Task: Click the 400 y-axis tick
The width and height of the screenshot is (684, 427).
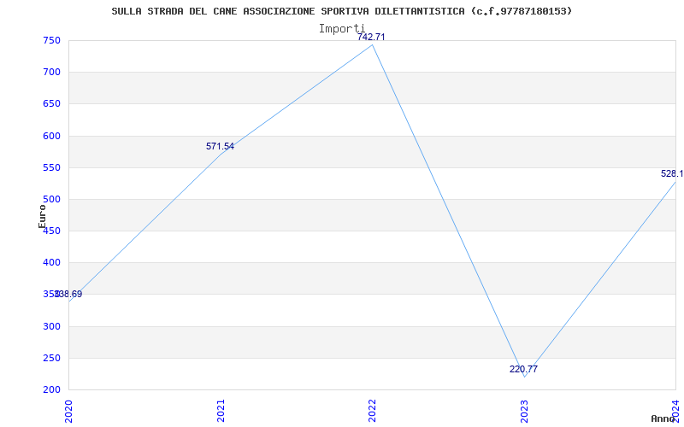Action: click(x=51, y=263)
